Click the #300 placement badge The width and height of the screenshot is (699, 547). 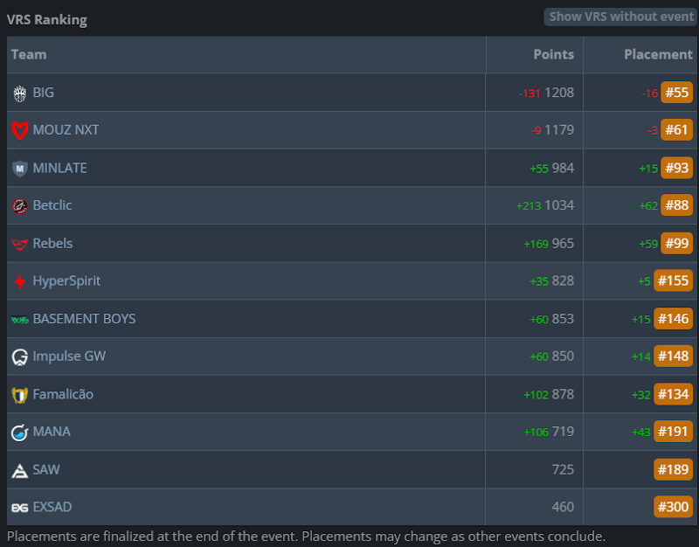pos(673,507)
